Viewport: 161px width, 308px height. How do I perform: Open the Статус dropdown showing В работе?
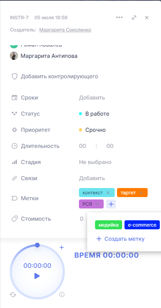click(94, 114)
